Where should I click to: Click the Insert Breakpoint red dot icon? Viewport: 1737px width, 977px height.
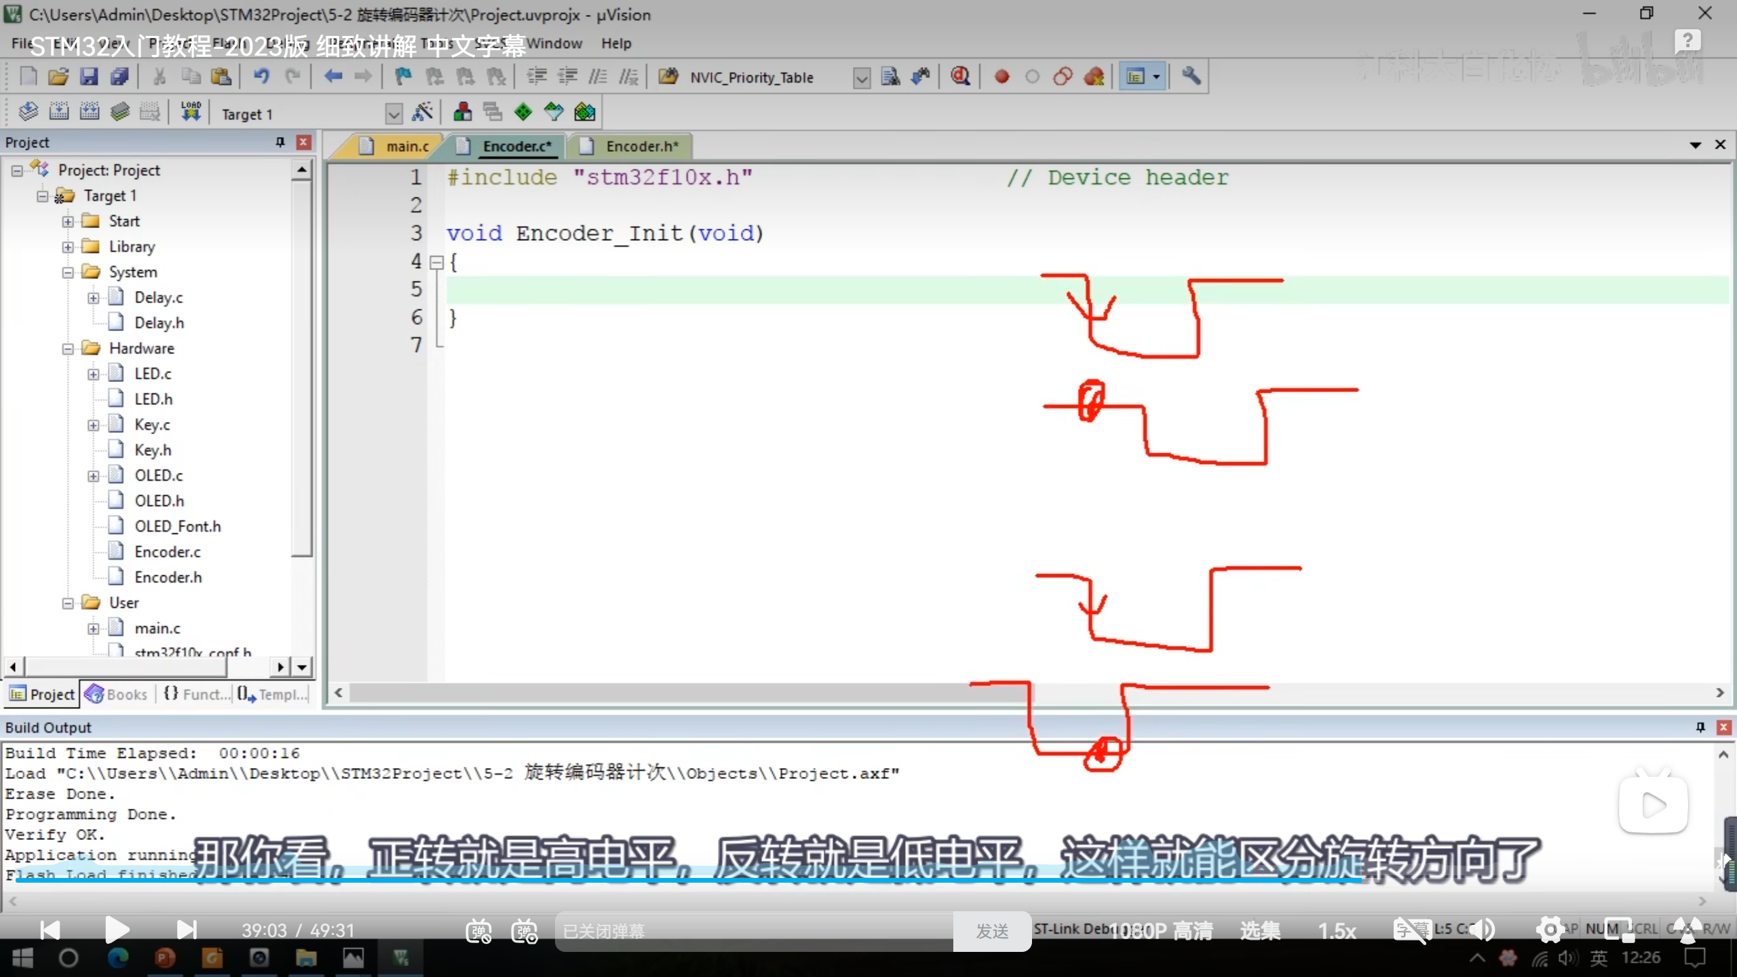pyautogui.click(x=1001, y=77)
